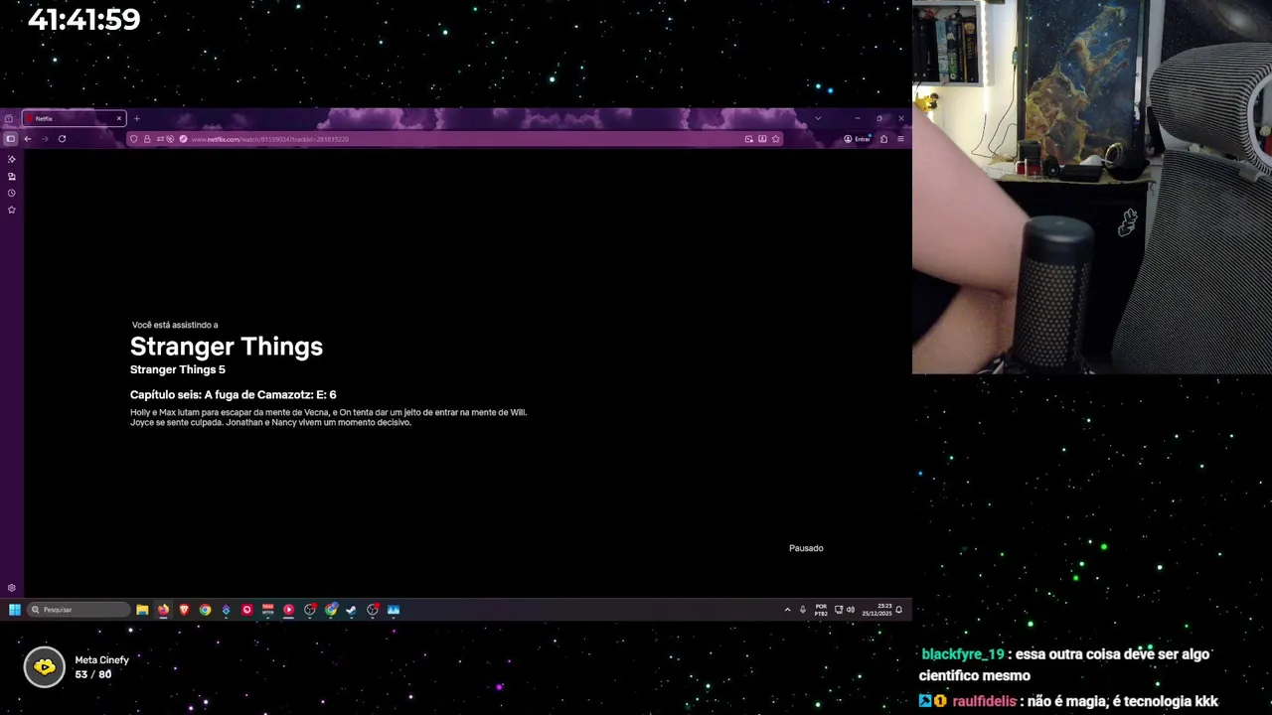Open the AI chatbot sidebar panel
Viewport: 1272px width, 715px height.
pos(12,160)
